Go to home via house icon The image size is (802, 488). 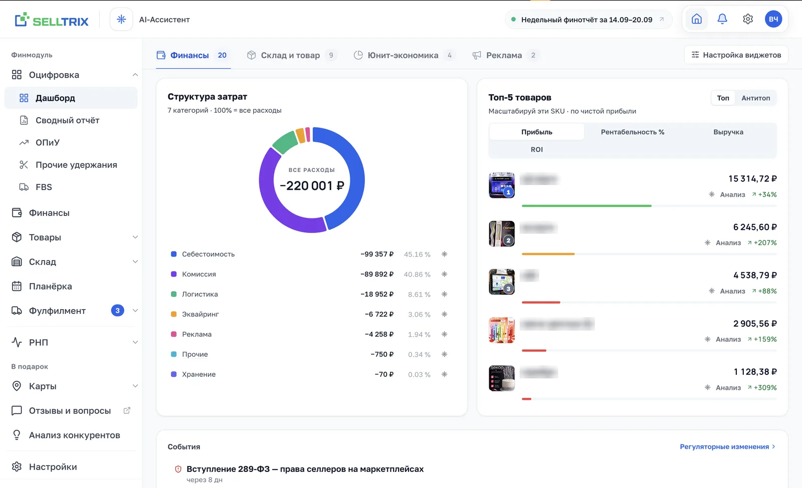[x=696, y=19]
